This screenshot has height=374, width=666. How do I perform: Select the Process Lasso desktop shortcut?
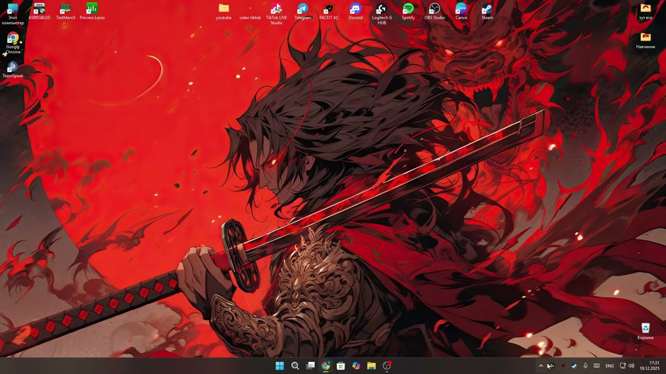point(92,11)
